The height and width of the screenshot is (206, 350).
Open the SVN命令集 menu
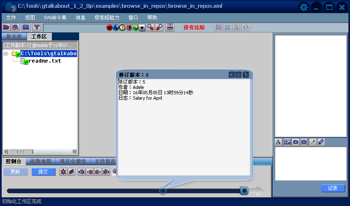[x=55, y=17]
